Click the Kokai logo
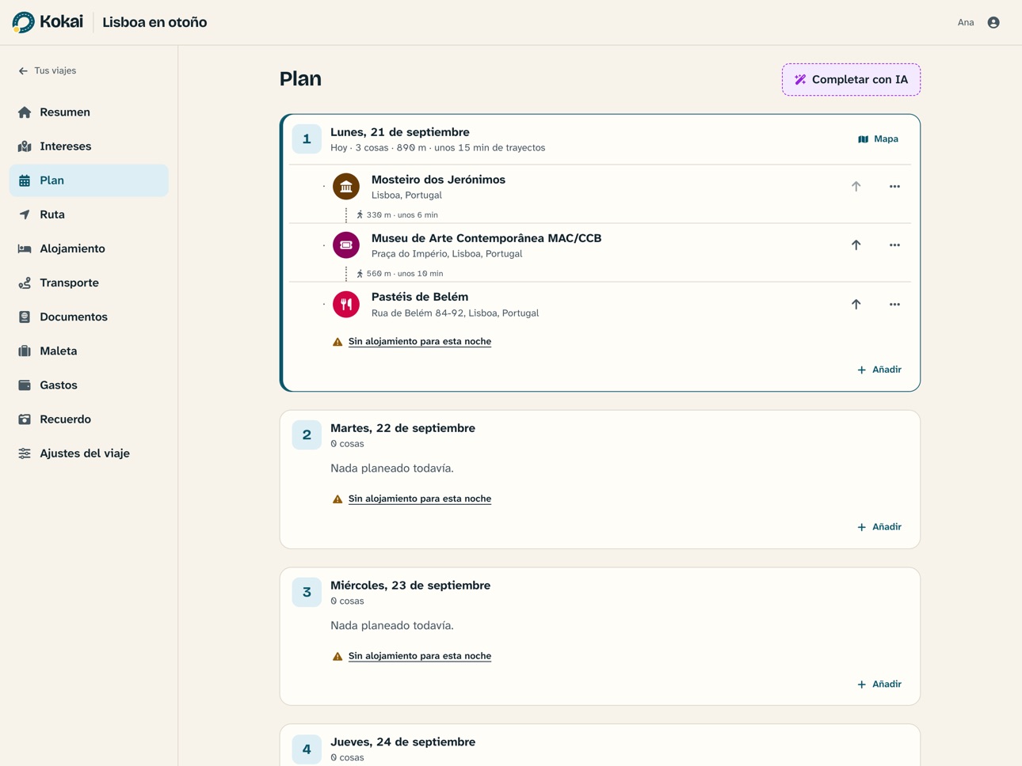 [48, 22]
